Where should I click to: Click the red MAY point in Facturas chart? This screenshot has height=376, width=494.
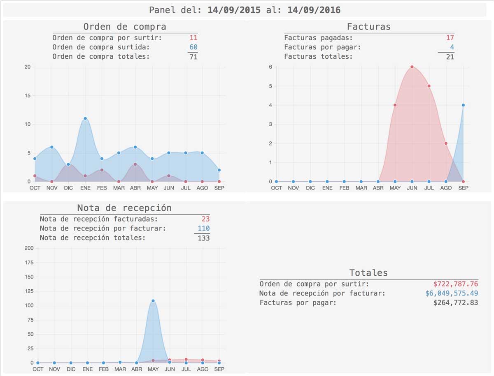pos(395,105)
